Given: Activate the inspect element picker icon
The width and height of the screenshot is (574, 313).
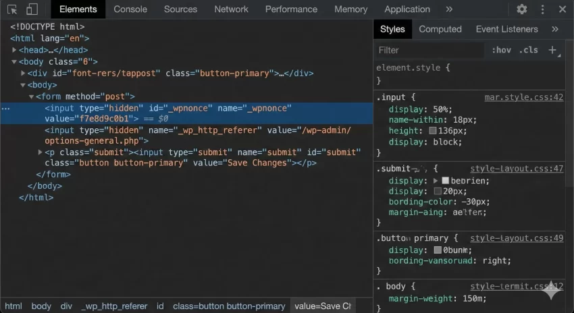Looking at the screenshot, I should tap(12, 9).
